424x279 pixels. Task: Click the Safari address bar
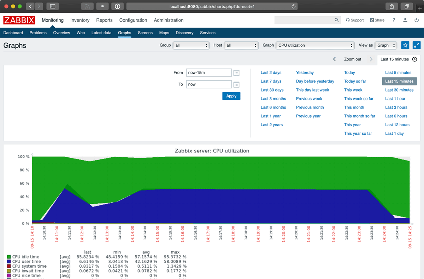212,6
